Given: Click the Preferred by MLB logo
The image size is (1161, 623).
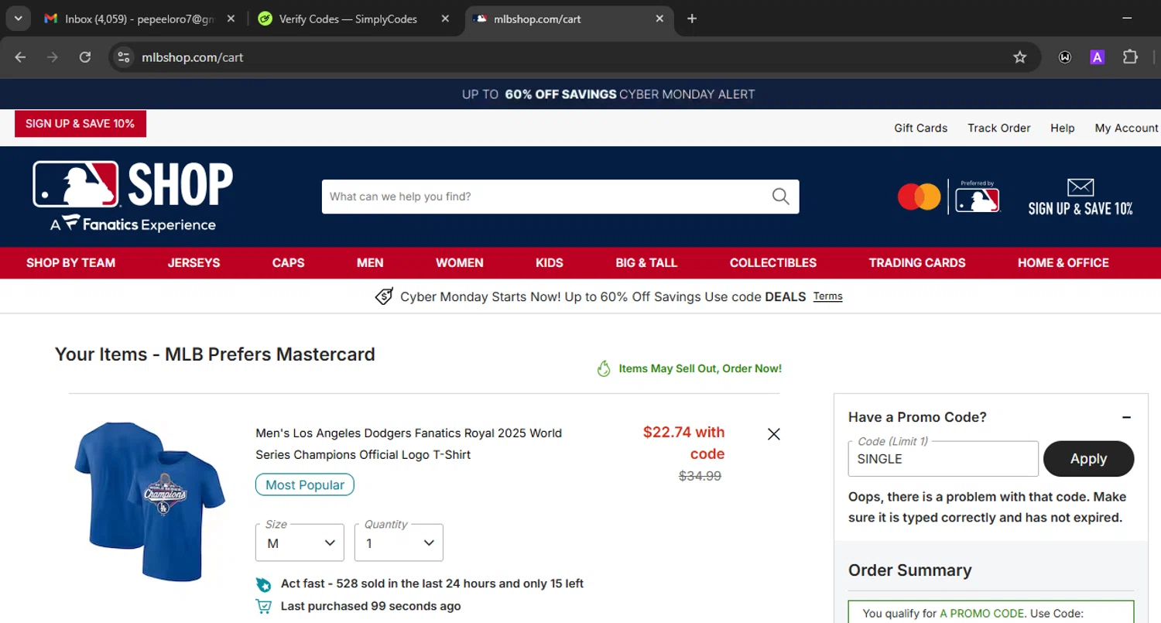Looking at the screenshot, I should point(978,197).
